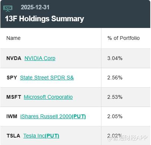Viewport: 151px width, 145px height.
Task: Open the Microsoft Corporatio link
Action: pos(48,97)
